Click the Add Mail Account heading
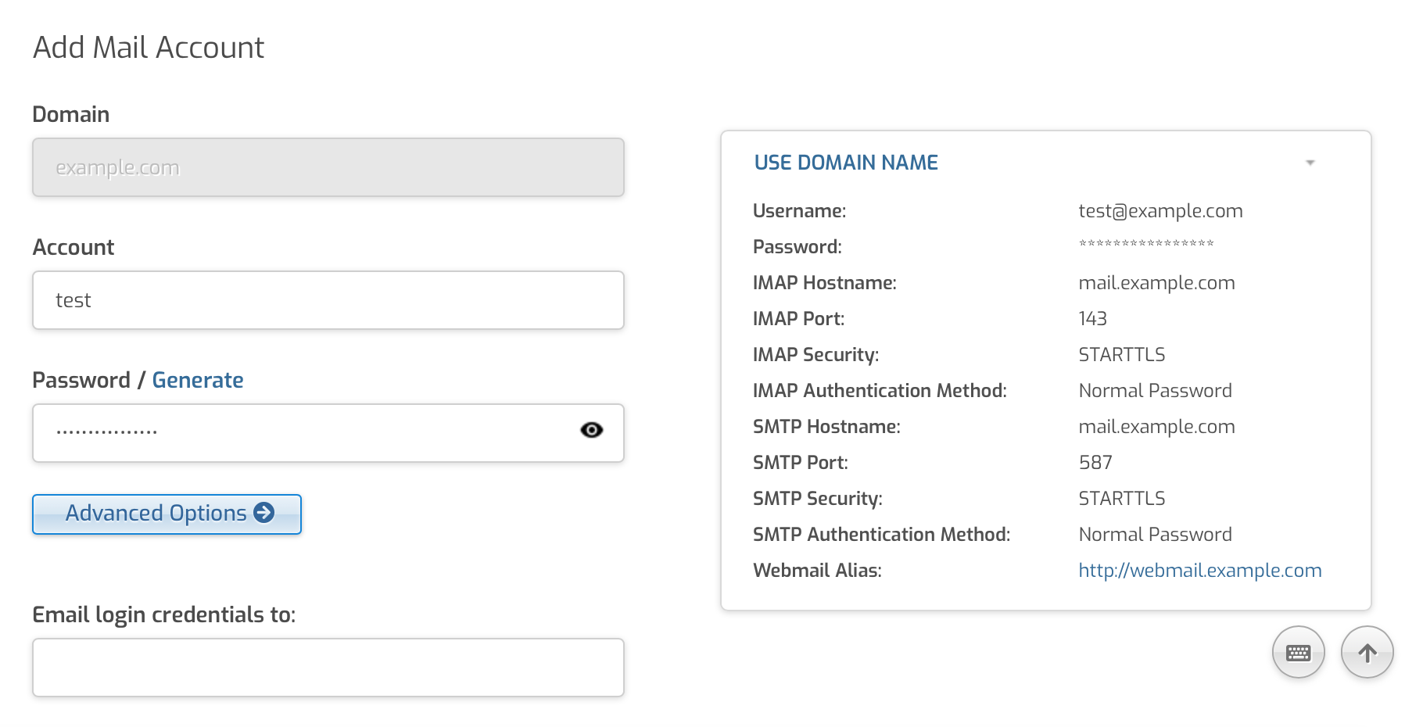 [149, 48]
